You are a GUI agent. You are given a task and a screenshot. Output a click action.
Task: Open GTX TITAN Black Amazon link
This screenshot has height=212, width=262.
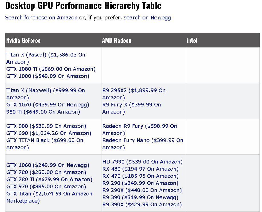[x=45, y=140]
